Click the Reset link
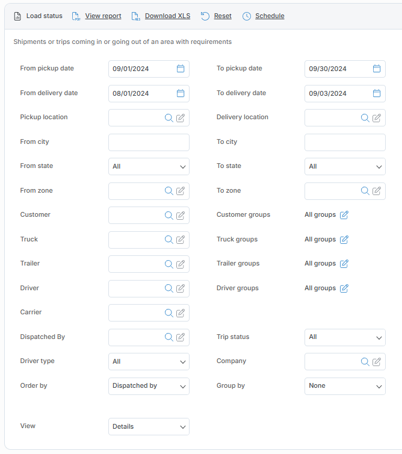Image resolution: width=402 pixels, height=454 pixels. [x=223, y=16]
